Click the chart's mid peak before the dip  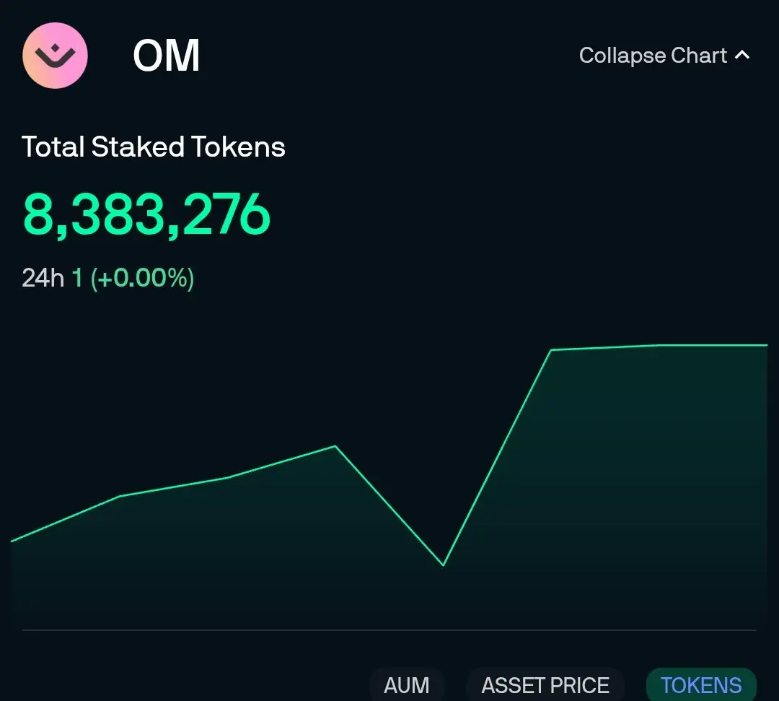click(335, 446)
